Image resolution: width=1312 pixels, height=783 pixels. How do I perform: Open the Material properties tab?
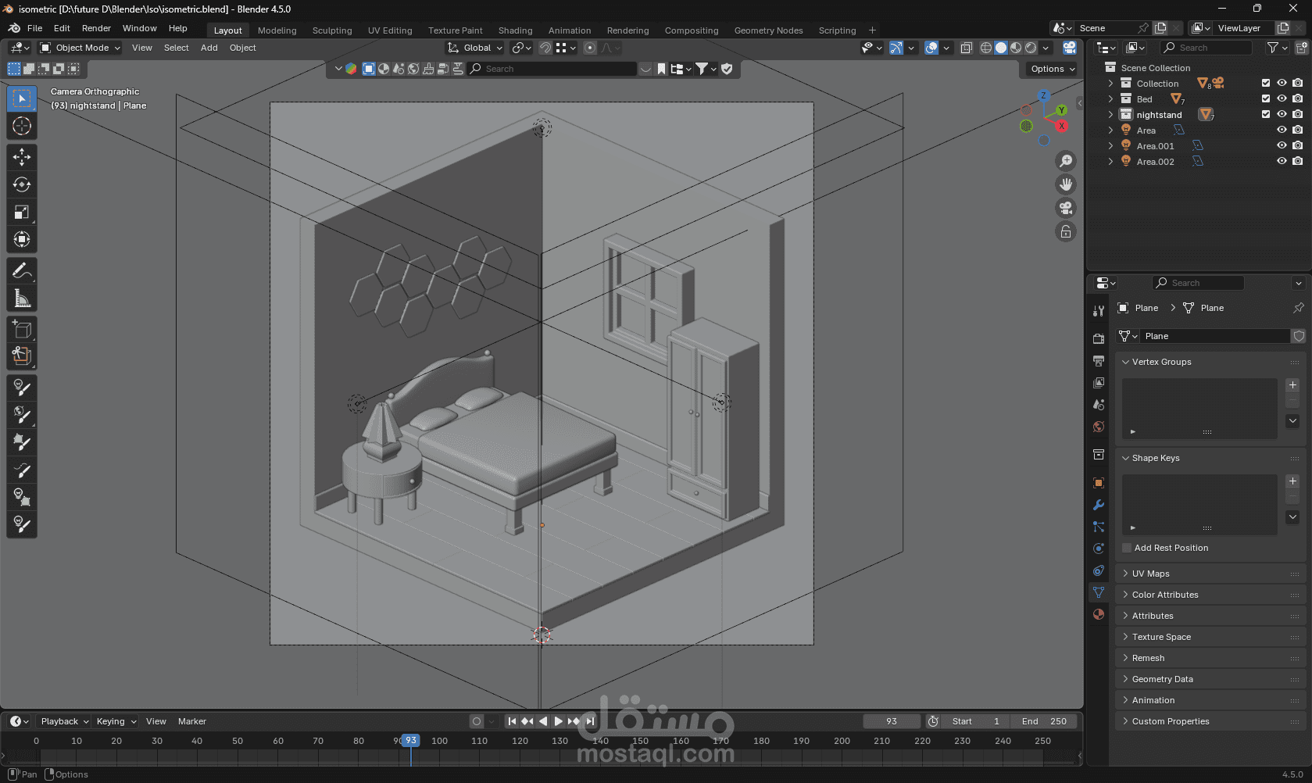click(x=1099, y=614)
